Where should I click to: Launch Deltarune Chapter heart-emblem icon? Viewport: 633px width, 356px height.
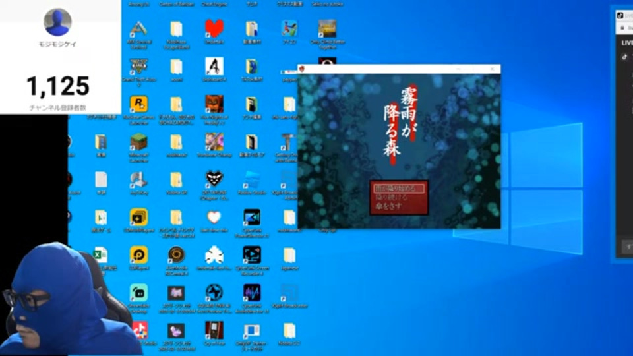point(214,179)
